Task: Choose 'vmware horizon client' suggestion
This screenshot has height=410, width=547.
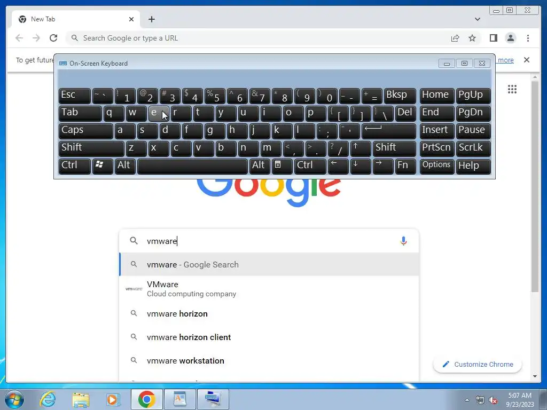Action: point(269,337)
